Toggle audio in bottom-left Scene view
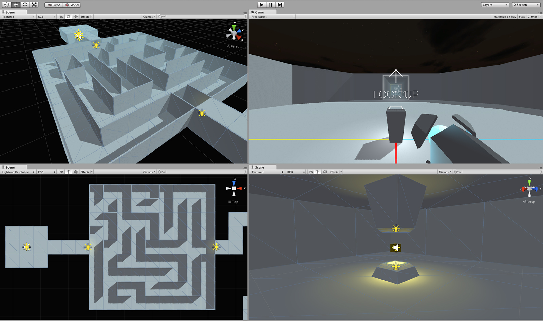 tap(76, 172)
